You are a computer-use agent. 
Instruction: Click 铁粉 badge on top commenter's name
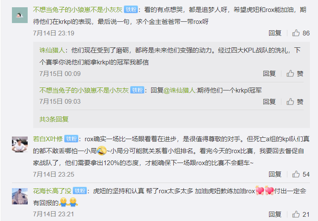[x=131, y=9]
